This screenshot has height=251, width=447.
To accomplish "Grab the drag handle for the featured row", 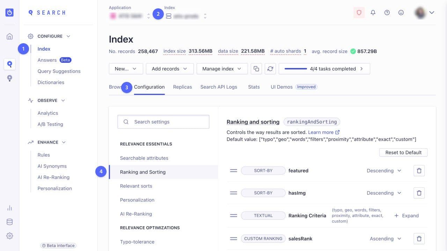I will (x=234, y=171).
